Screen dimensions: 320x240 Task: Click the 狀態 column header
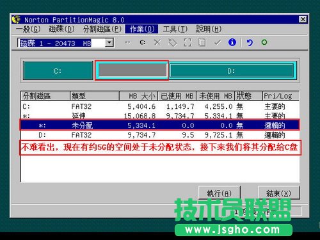248,96
